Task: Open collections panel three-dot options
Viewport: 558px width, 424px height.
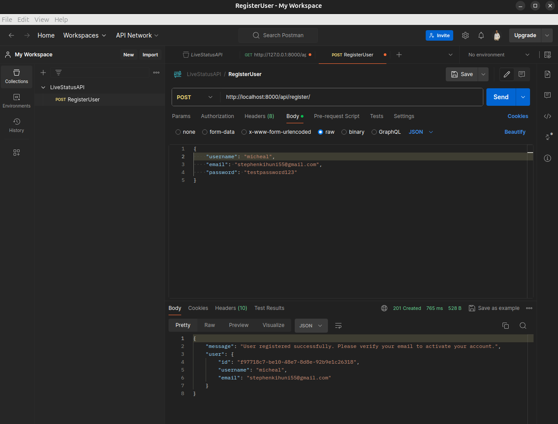Action: click(156, 73)
